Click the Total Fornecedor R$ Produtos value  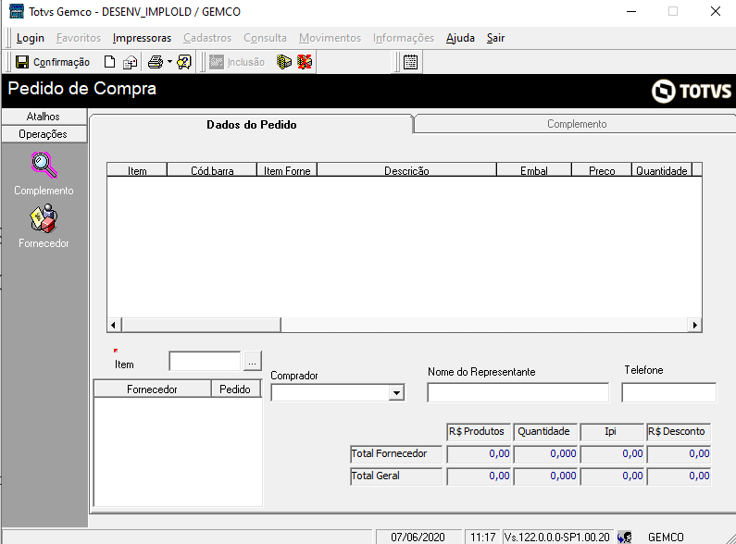click(479, 453)
